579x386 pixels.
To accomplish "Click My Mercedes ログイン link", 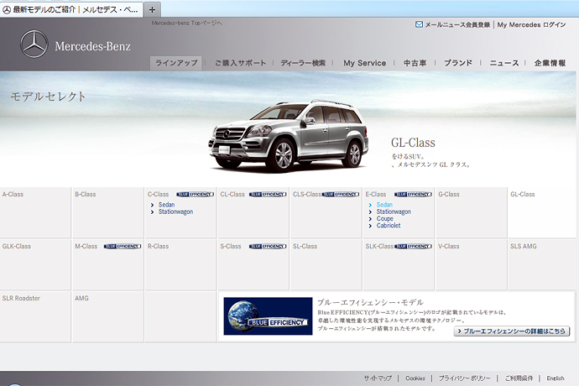I will click(x=531, y=24).
